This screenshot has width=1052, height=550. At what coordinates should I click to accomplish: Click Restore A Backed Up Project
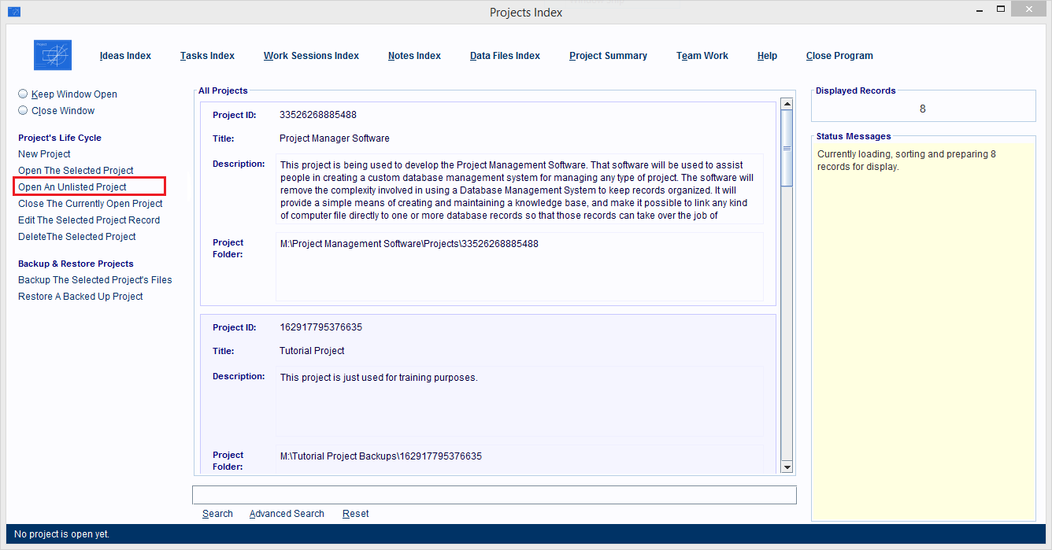coord(80,297)
